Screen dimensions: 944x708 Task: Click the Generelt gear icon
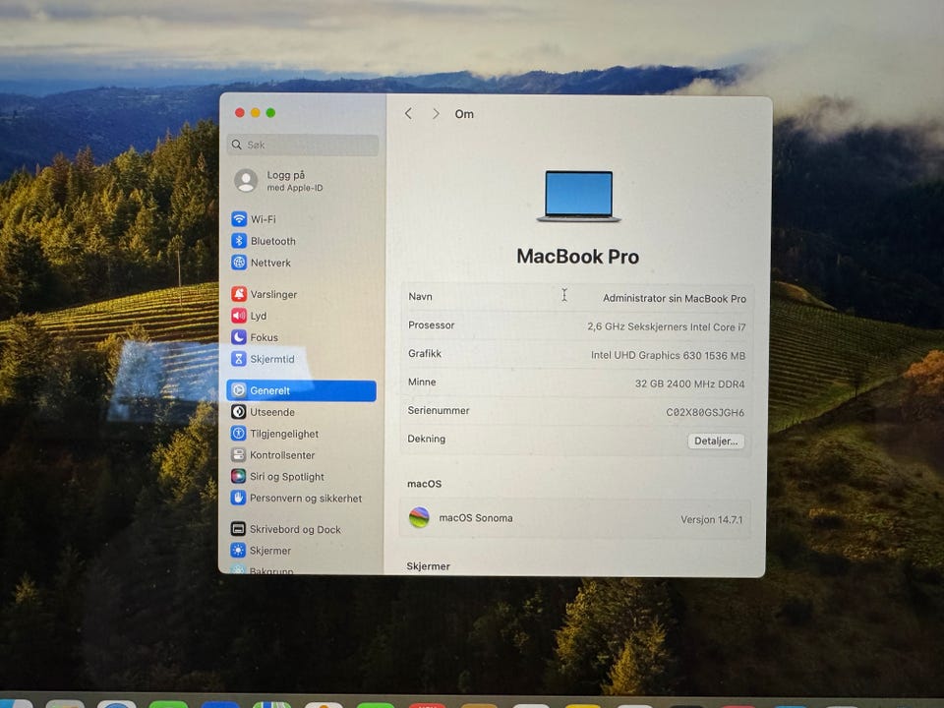pyautogui.click(x=238, y=390)
